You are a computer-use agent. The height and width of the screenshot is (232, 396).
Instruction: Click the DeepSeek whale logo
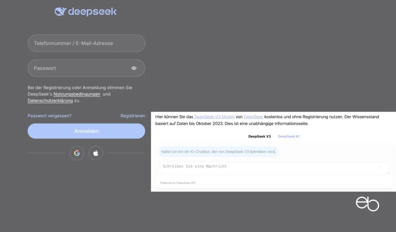coord(61,11)
